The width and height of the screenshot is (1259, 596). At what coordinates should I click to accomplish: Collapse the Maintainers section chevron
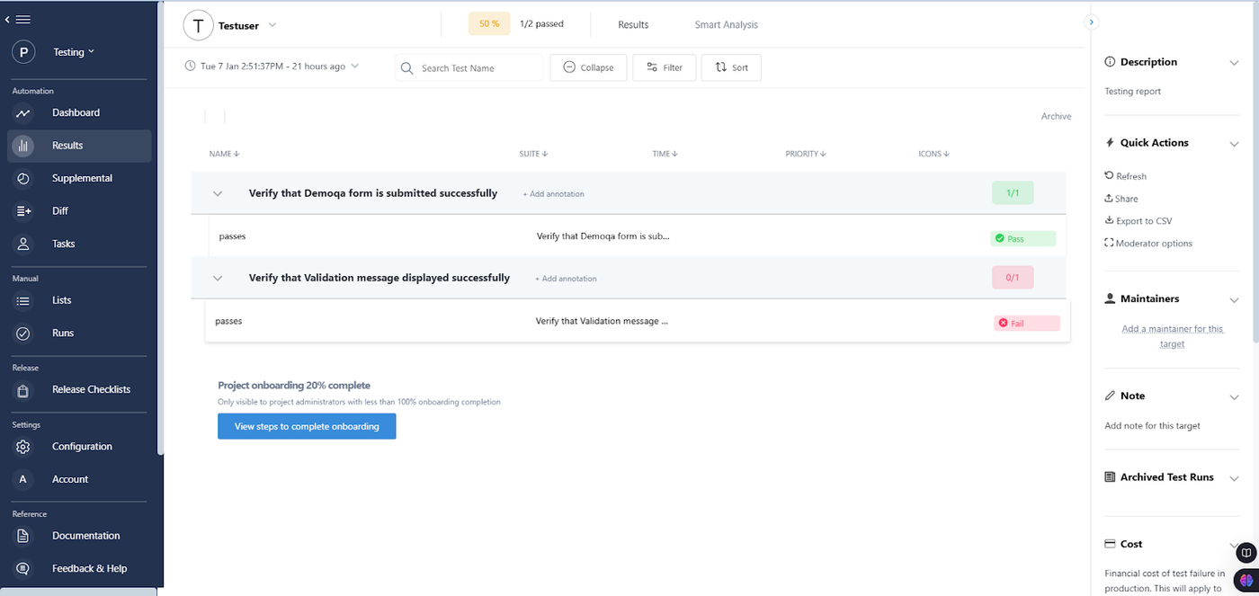point(1234,299)
